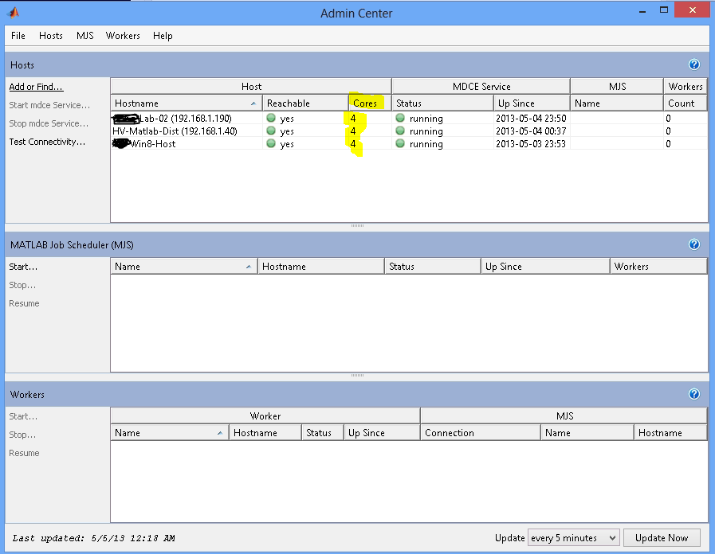Maximize the Admin Center window

[664, 10]
